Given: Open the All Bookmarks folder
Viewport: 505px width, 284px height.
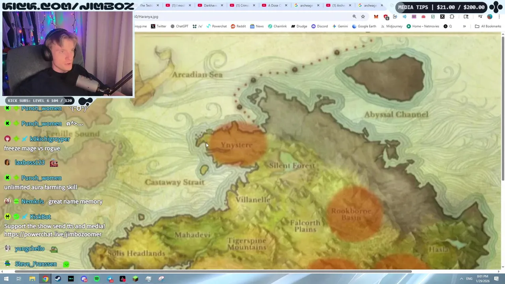Looking at the screenshot, I should click(488, 26).
